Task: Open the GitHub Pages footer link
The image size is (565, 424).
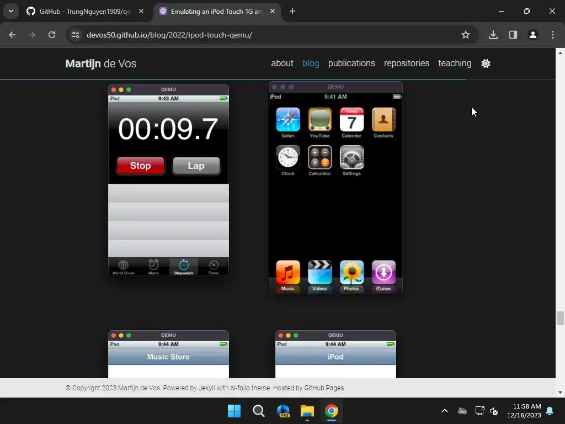Action: pyautogui.click(x=324, y=388)
